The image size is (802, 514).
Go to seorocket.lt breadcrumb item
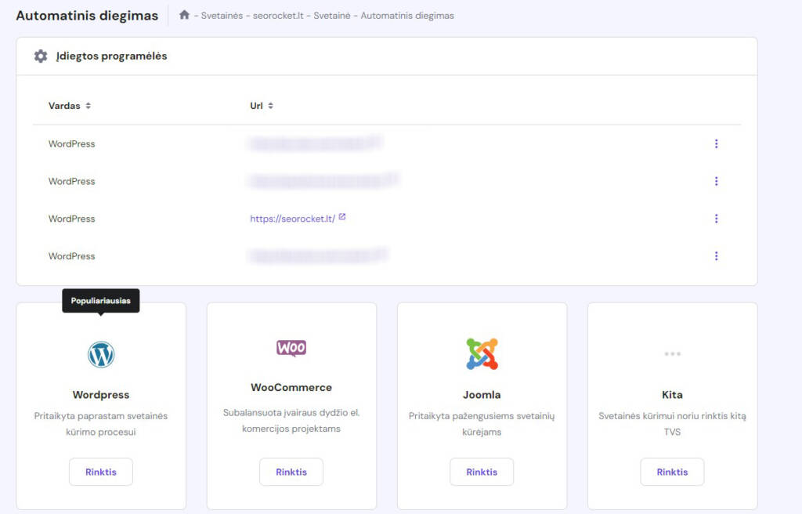pyautogui.click(x=278, y=16)
